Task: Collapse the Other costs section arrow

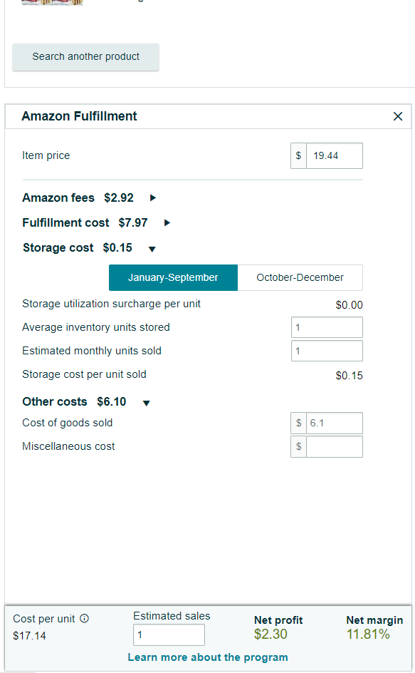Action: (146, 403)
